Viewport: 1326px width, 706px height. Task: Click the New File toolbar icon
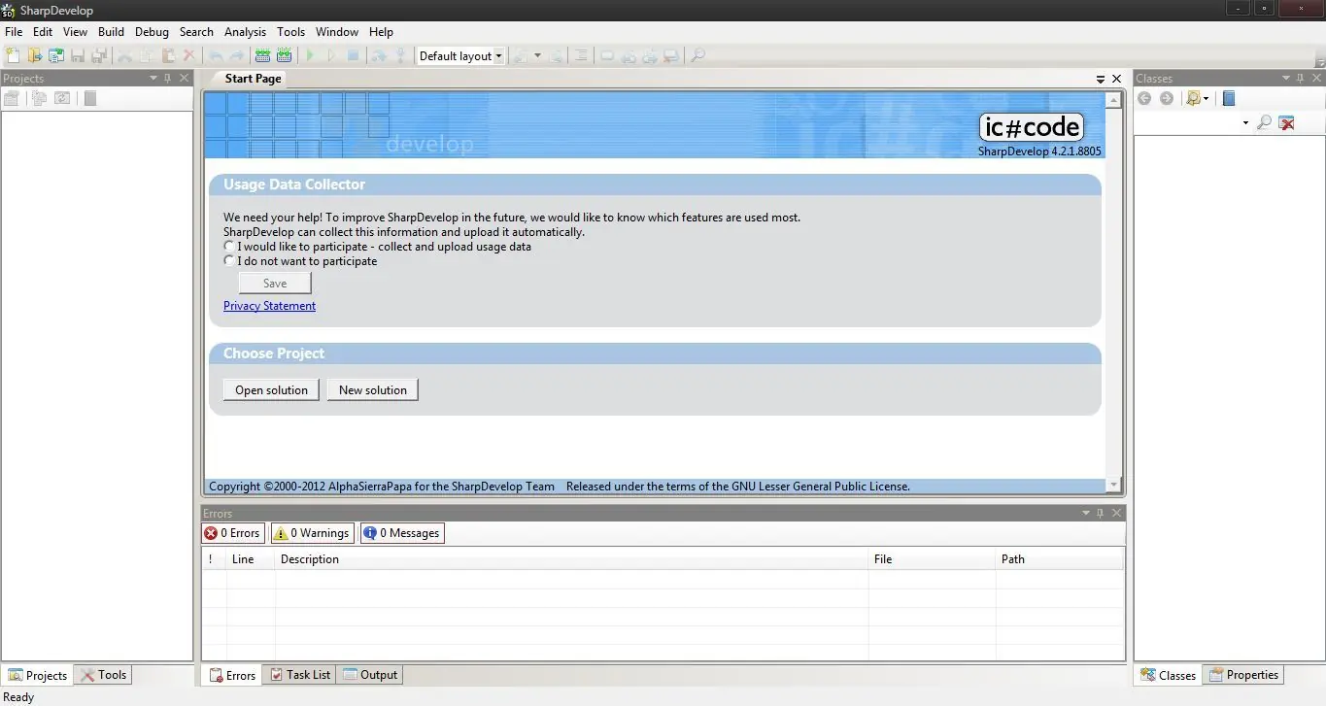(x=13, y=56)
